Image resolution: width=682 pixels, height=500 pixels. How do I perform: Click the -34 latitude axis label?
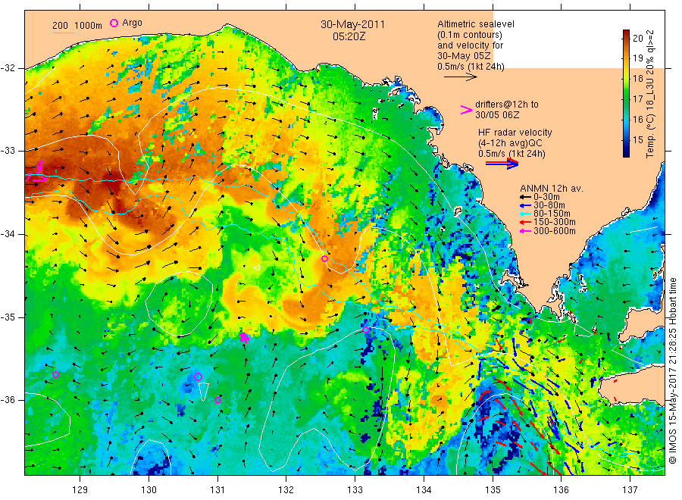tap(8, 234)
